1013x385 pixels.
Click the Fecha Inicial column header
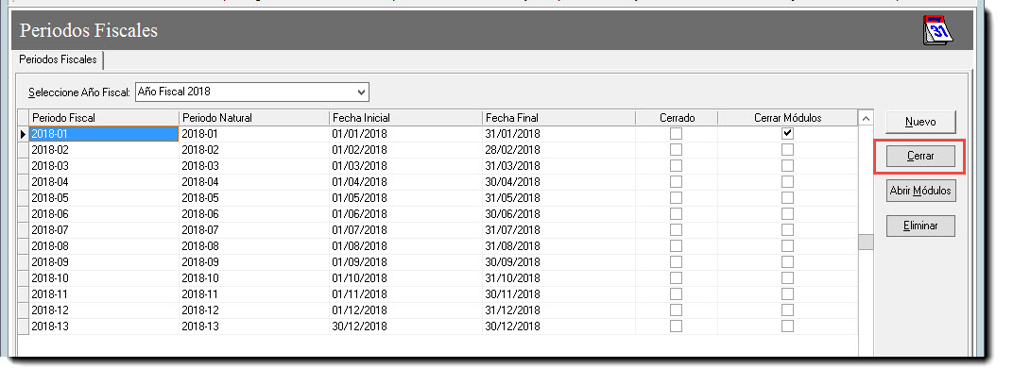[x=405, y=118]
